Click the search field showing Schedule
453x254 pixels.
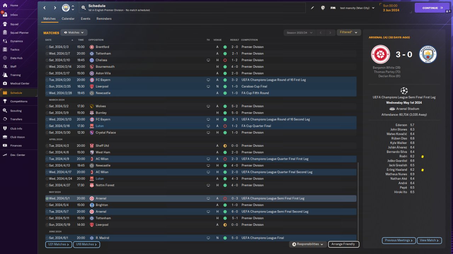pyautogui.click(x=193, y=8)
